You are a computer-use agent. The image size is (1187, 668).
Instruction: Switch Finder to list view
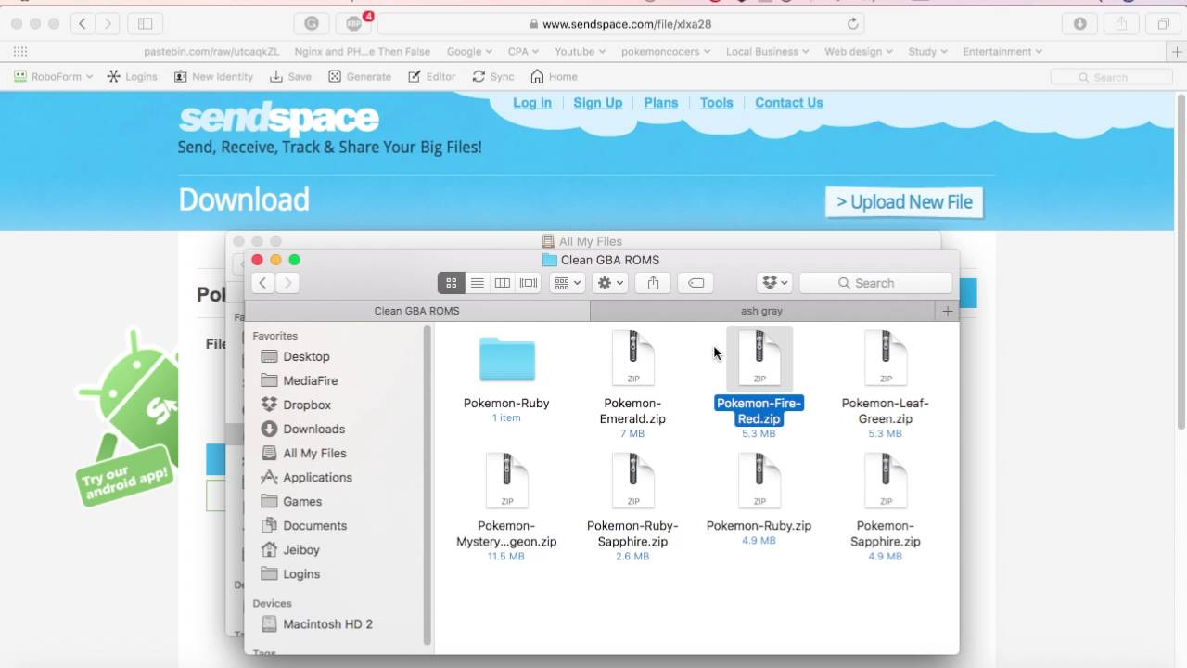click(477, 283)
